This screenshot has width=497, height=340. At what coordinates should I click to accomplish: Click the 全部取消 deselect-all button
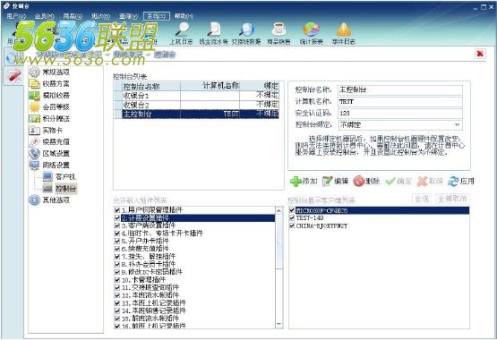point(452,199)
